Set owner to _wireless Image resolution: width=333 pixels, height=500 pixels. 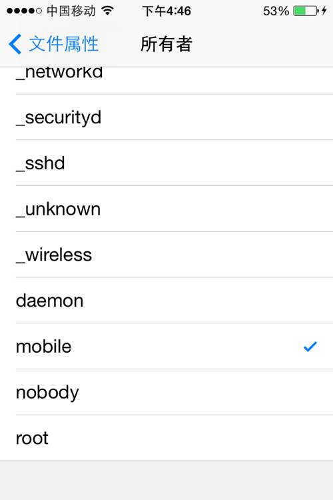coord(166,255)
